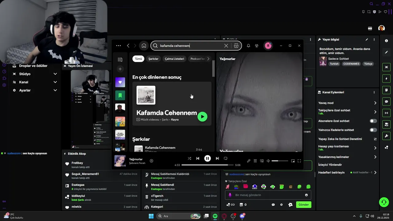
Task: Edit stream info with pencil icon
Action: 367,40
